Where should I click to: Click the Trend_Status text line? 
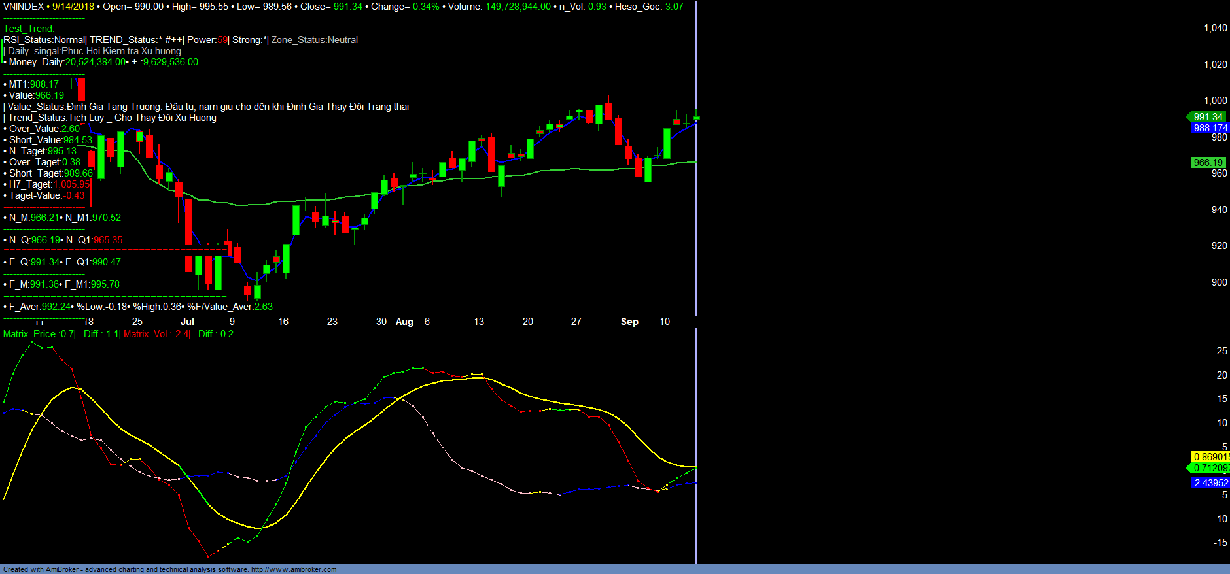click(112, 118)
